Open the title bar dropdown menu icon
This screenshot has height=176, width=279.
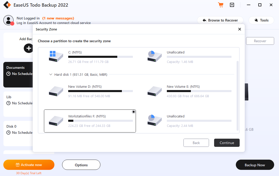(232, 5)
